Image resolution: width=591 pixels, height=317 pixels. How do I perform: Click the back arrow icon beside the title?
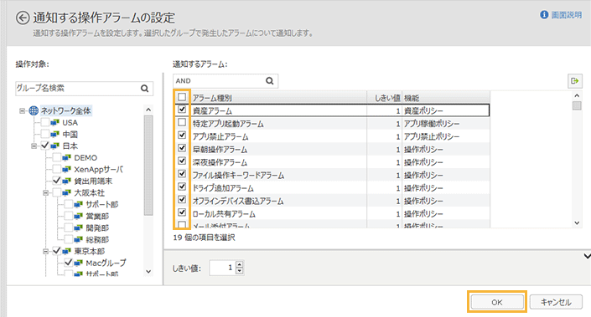point(23,18)
